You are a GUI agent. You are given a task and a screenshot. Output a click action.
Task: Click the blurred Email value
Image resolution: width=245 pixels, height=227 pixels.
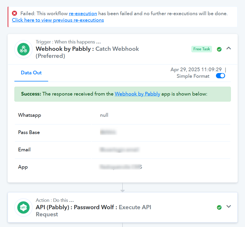(119, 150)
